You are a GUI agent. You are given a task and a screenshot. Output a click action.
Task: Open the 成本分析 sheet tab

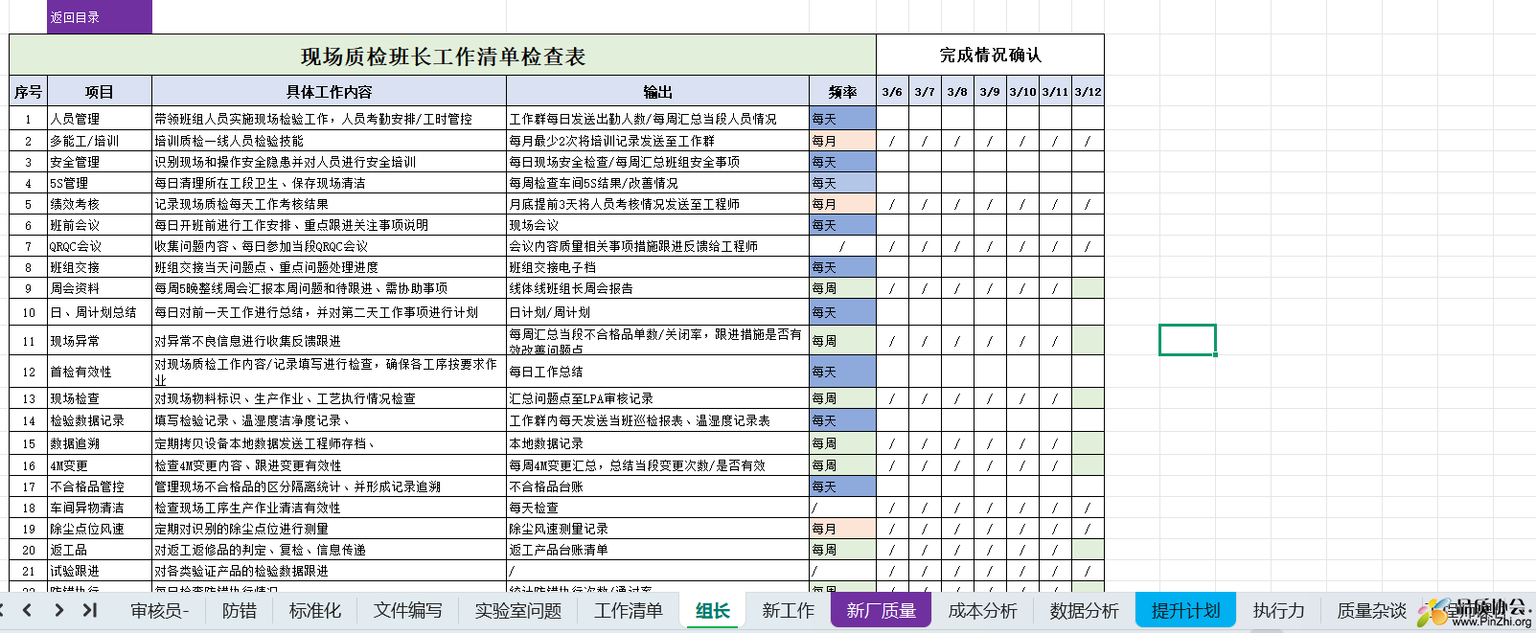983,610
